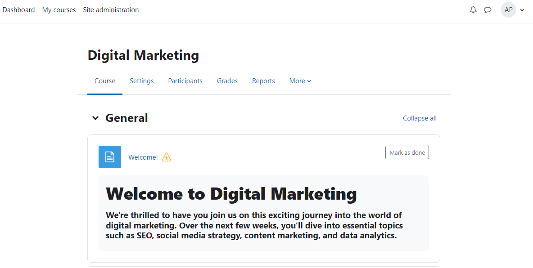Click the accessibility warning icon next to Welcome!
This screenshot has height=268, width=533.
pyautogui.click(x=167, y=157)
